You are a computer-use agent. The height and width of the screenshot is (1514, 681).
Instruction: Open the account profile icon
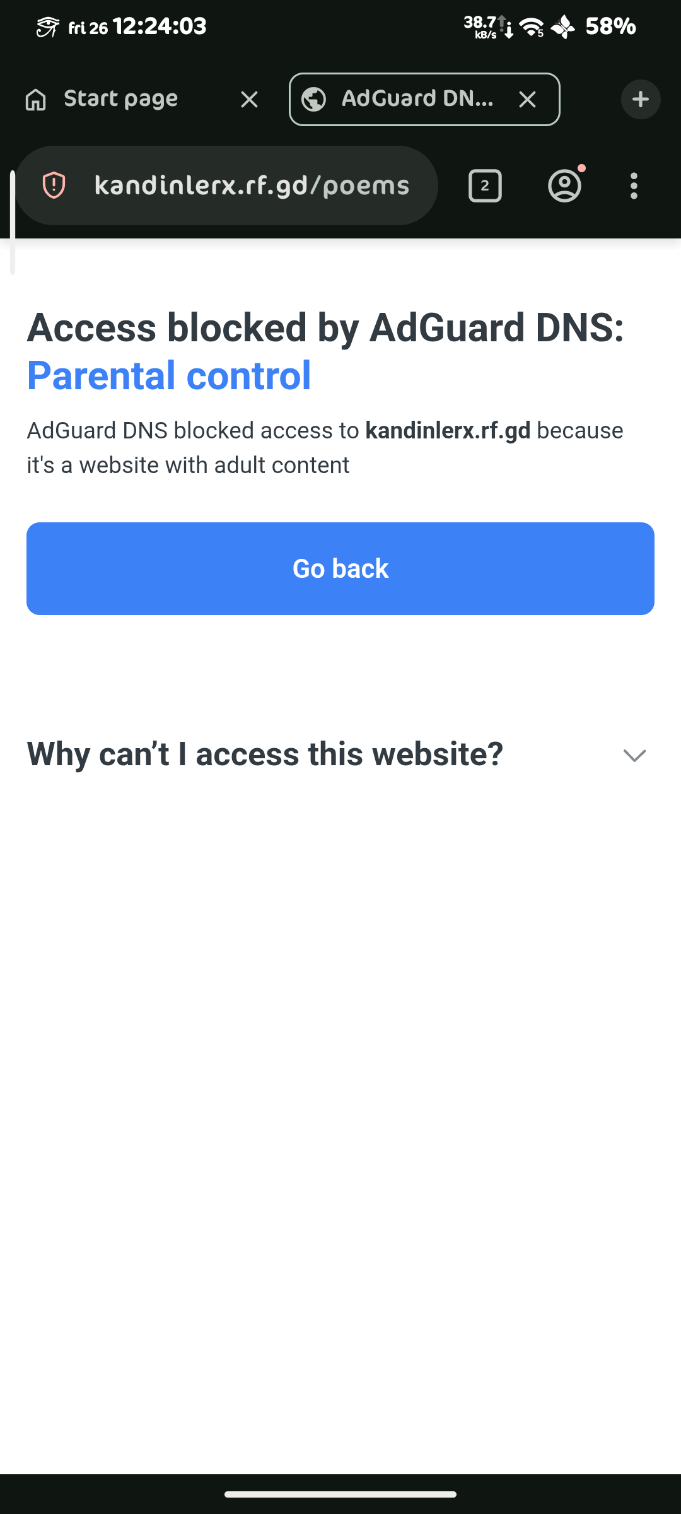(564, 186)
